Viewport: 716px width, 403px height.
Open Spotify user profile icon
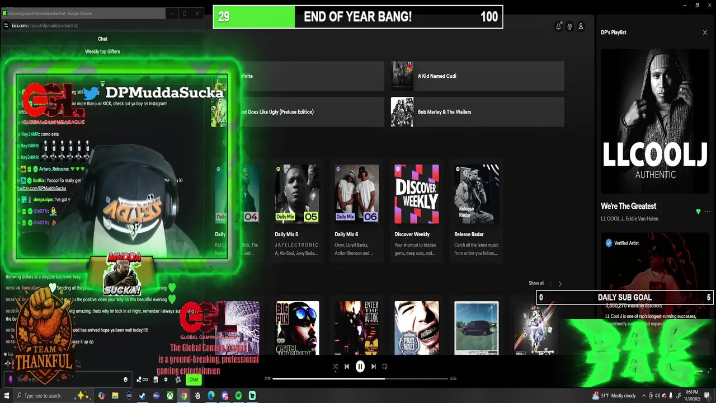click(581, 26)
